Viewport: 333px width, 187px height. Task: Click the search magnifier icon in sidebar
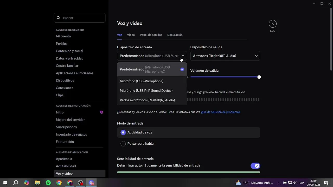(x=59, y=18)
